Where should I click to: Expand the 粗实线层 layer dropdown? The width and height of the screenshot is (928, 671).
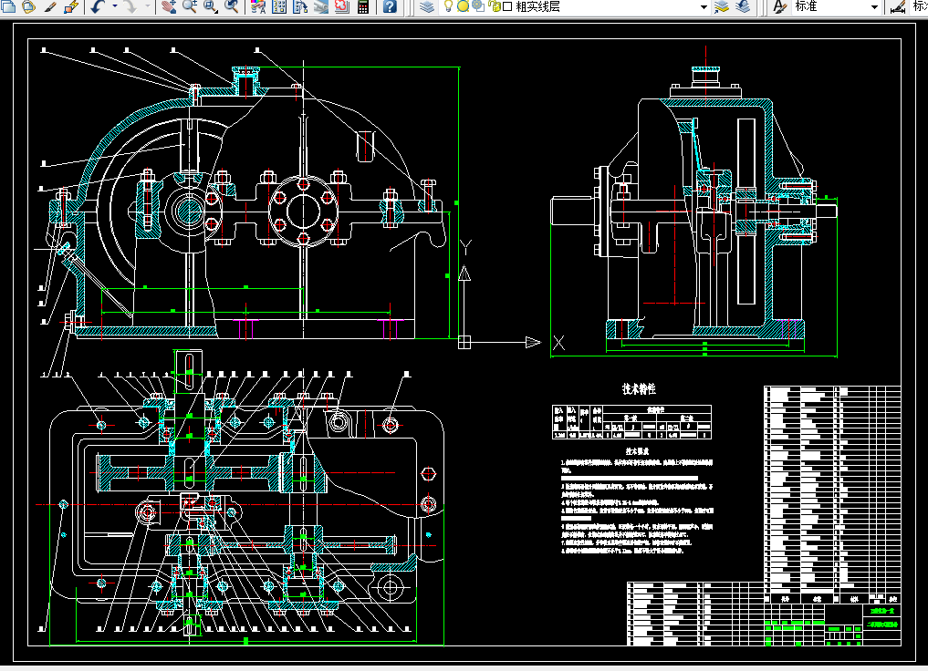tap(704, 7)
